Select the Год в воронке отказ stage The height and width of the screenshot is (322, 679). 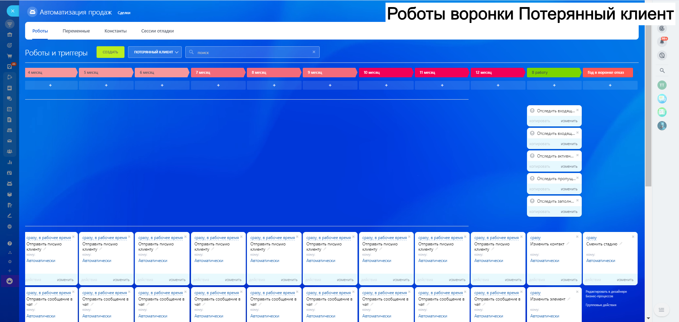tap(608, 72)
